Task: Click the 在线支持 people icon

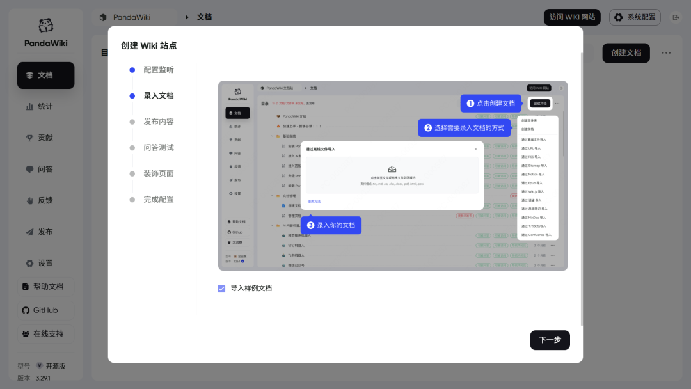Action: [26, 334]
